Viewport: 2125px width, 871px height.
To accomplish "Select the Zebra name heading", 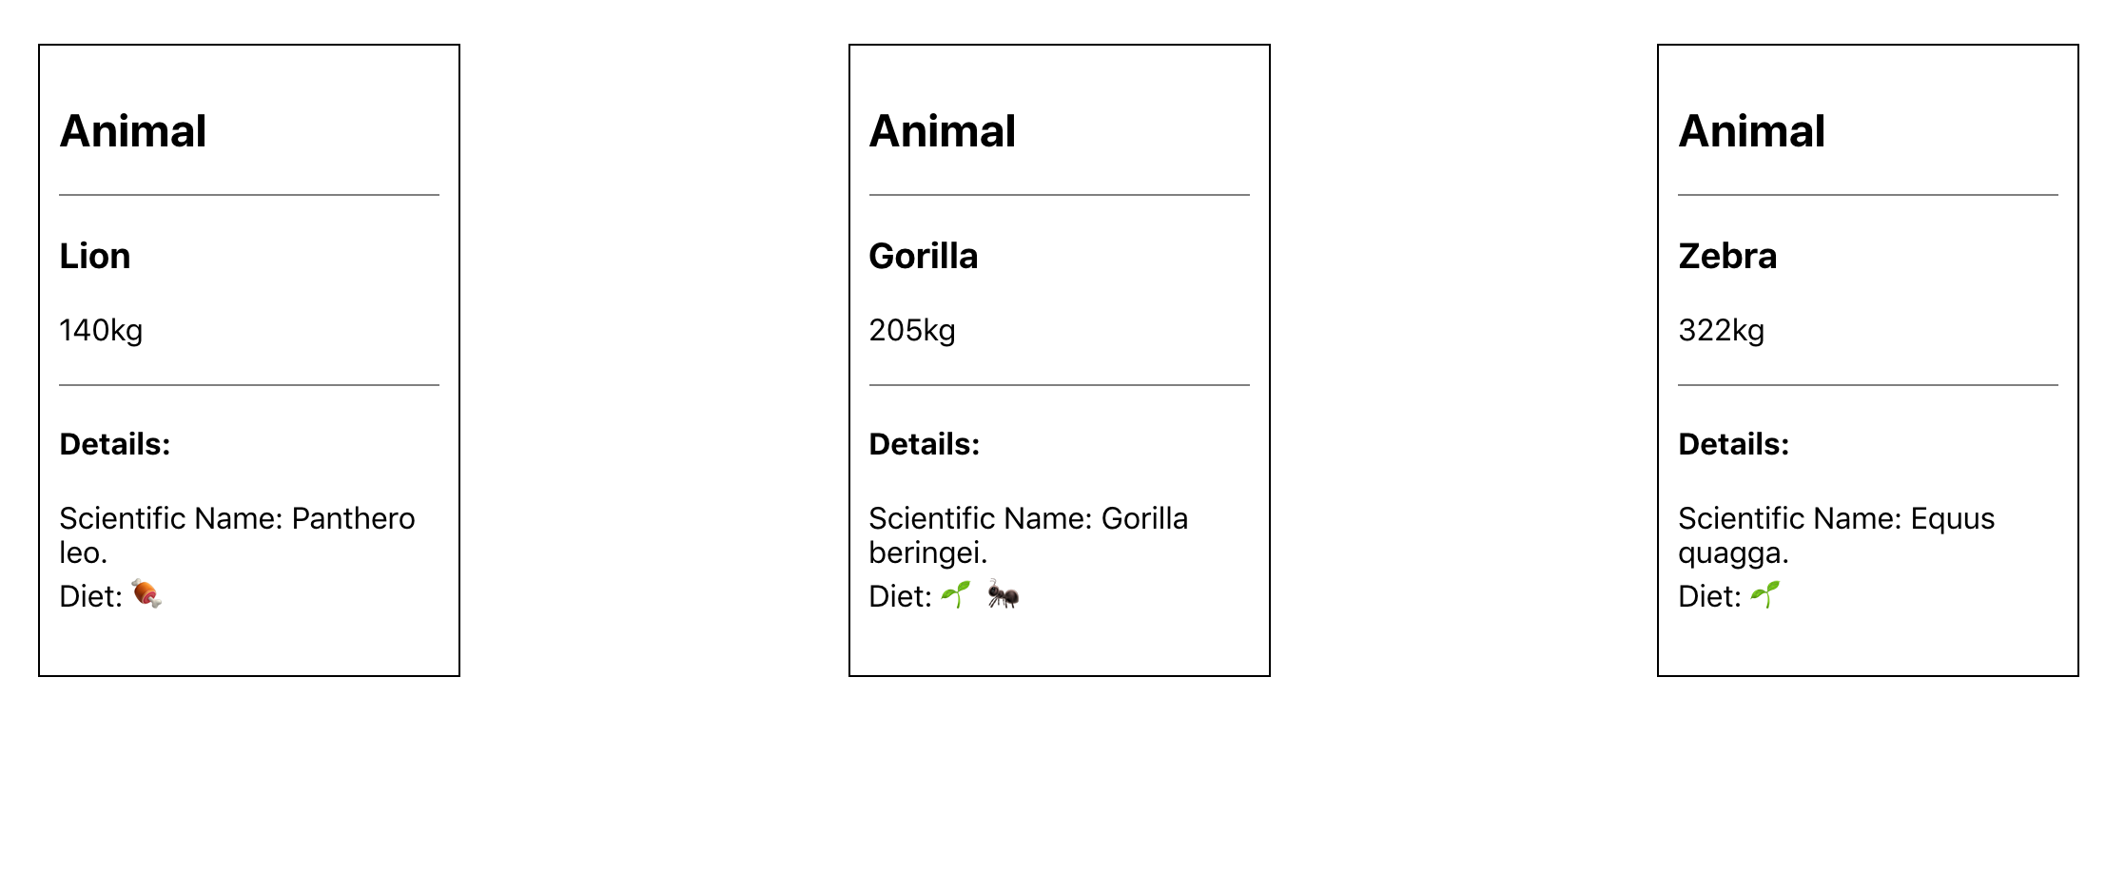I will tap(1727, 256).
